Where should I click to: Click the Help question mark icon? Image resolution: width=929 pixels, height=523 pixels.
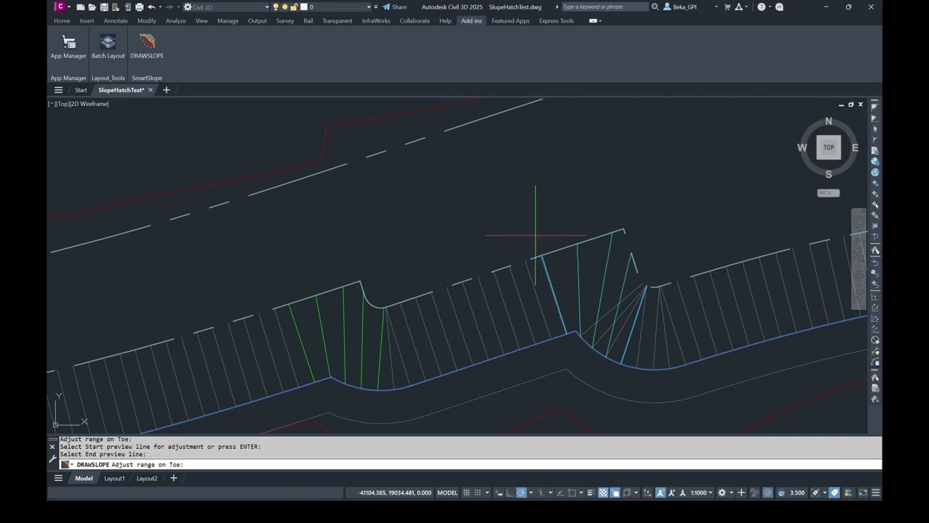pos(761,7)
